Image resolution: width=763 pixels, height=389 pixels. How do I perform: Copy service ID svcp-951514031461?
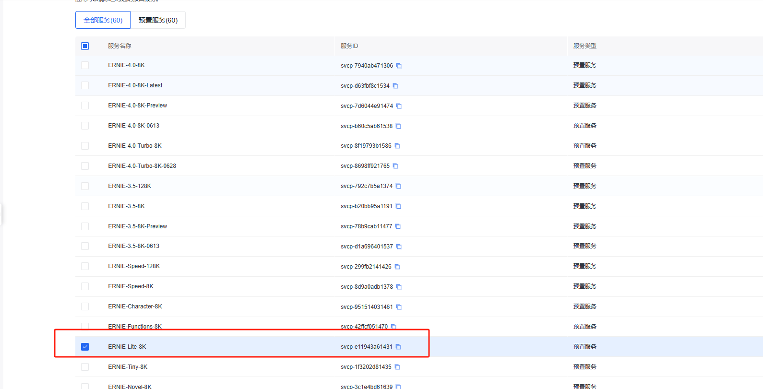399,307
